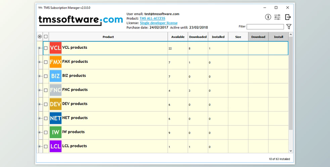Expand the BIZ products group
Image resolution: width=330 pixels, height=167 pixels.
tap(39, 76)
